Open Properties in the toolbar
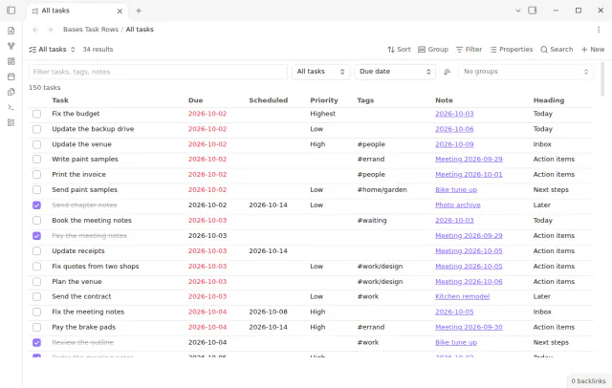612x388 pixels. (511, 50)
